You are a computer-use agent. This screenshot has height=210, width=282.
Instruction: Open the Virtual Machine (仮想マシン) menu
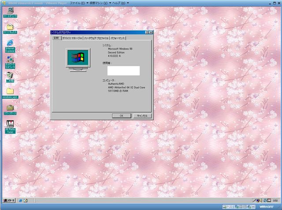[100, 3]
